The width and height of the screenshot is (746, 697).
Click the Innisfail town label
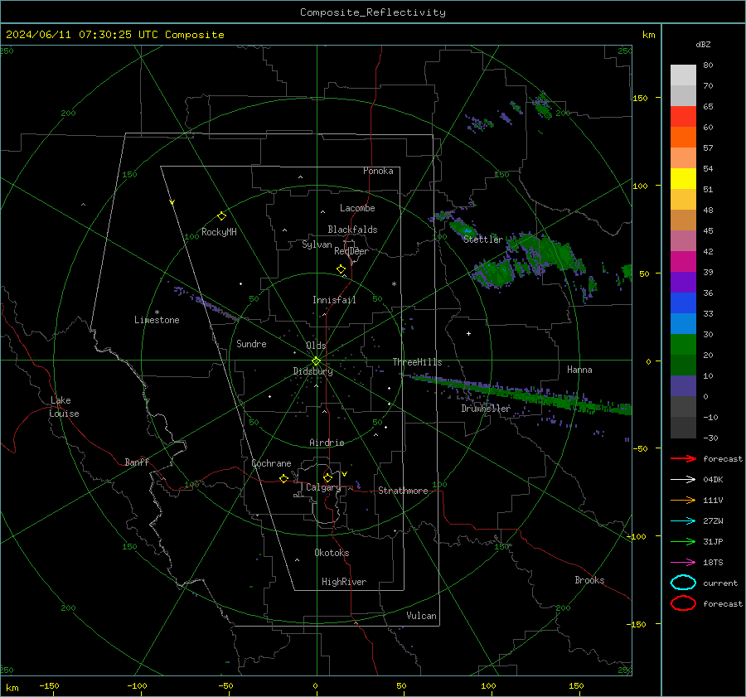pyautogui.click(x=334, y=300)
